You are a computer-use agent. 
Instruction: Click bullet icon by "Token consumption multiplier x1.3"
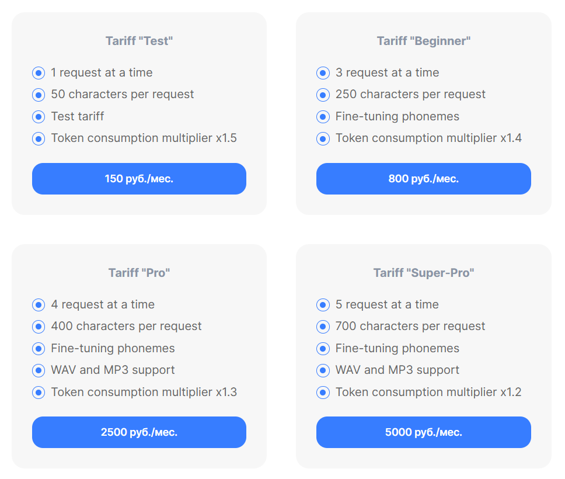coord(39,393)
